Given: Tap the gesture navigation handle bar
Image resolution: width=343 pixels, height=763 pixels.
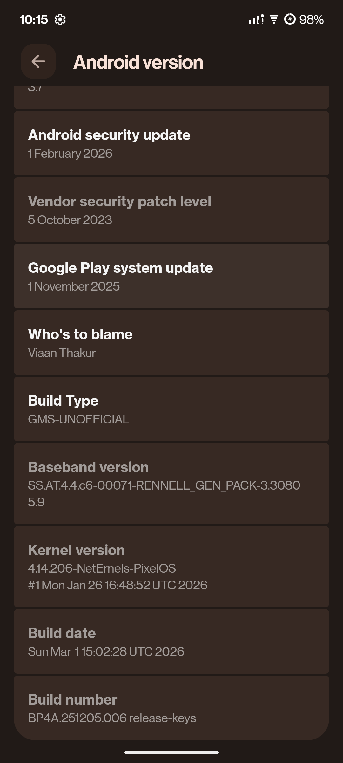Looking at the screenshot, I should pos(171,753).
